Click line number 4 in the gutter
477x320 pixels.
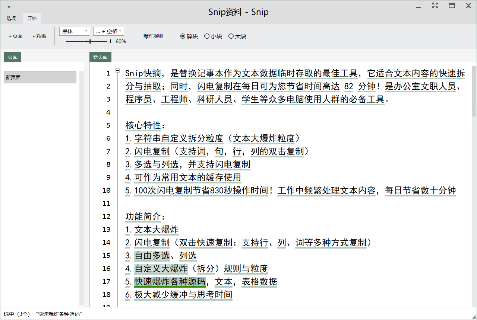(108, 112)
